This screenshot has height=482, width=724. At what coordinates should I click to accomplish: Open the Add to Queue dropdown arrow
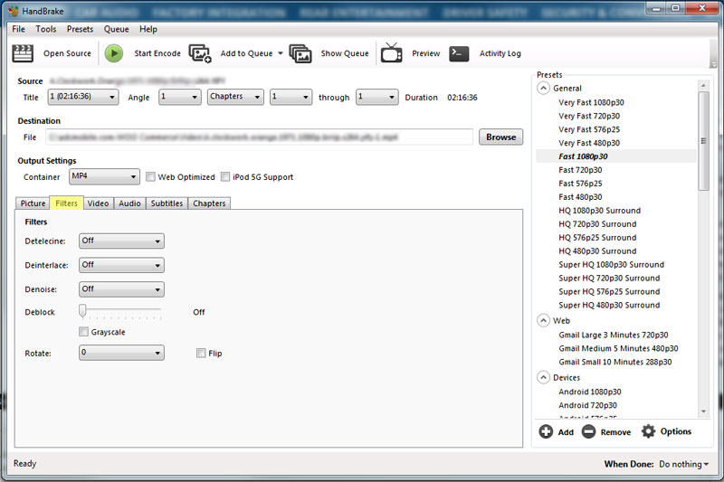point(281,53)
